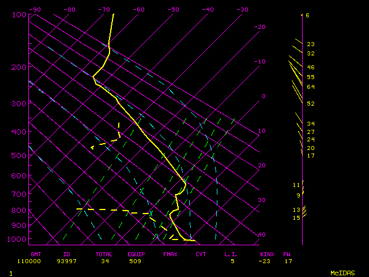The height and width of the screenshot is (277, 369).
Task: Click the McIDAS label in the corner
Action: 342,272
